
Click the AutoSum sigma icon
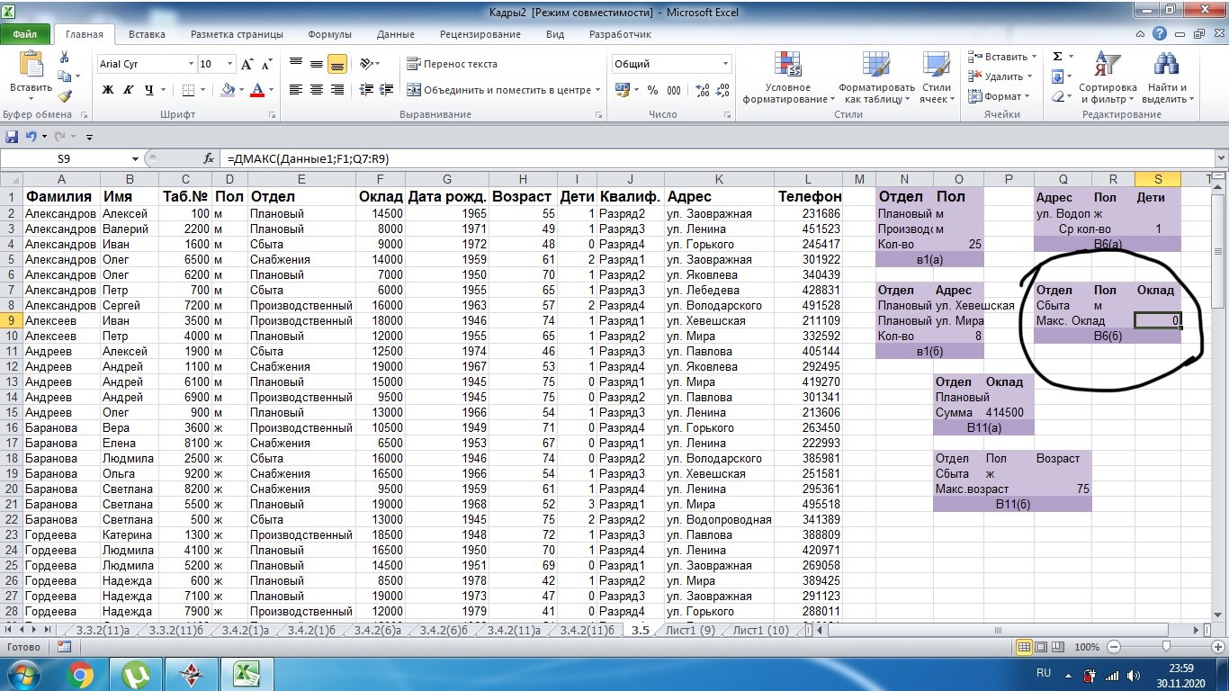(1057, 57)
